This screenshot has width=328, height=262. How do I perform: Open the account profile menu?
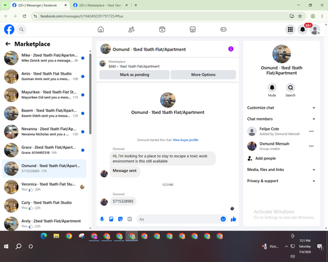[315, 29]
